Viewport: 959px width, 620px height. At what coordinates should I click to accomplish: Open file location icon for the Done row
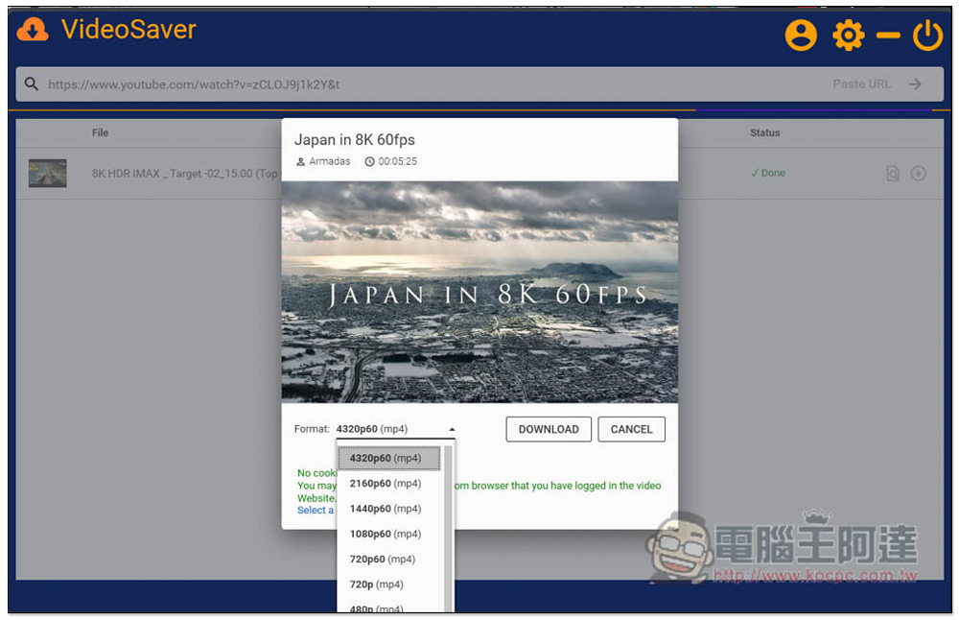(x=893, y=173)
